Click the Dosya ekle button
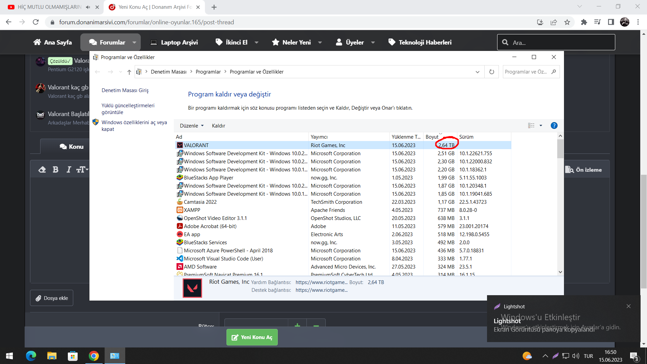The image size is (647, 364). [x=52, y=298]
